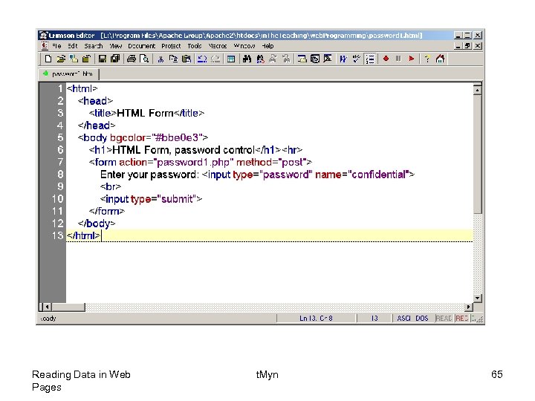Click the horizontal scrollbar left arrow
The width and height of the screenshot is (535, 401).
47,307
